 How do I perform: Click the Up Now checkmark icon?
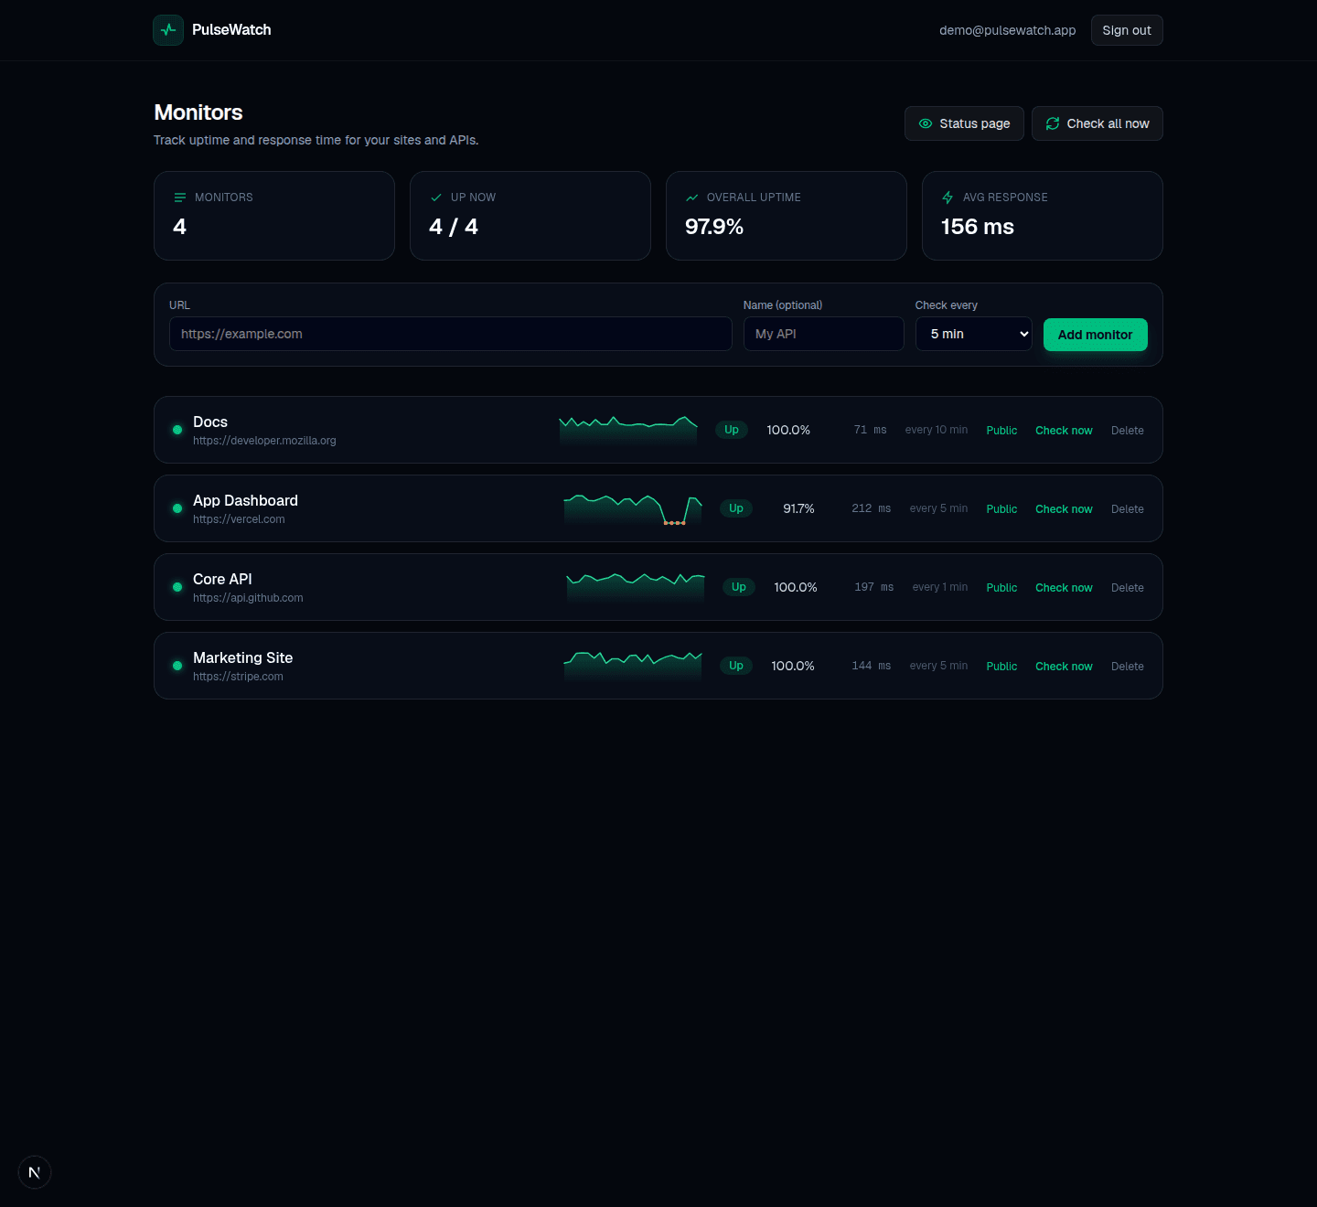point(436,198)
